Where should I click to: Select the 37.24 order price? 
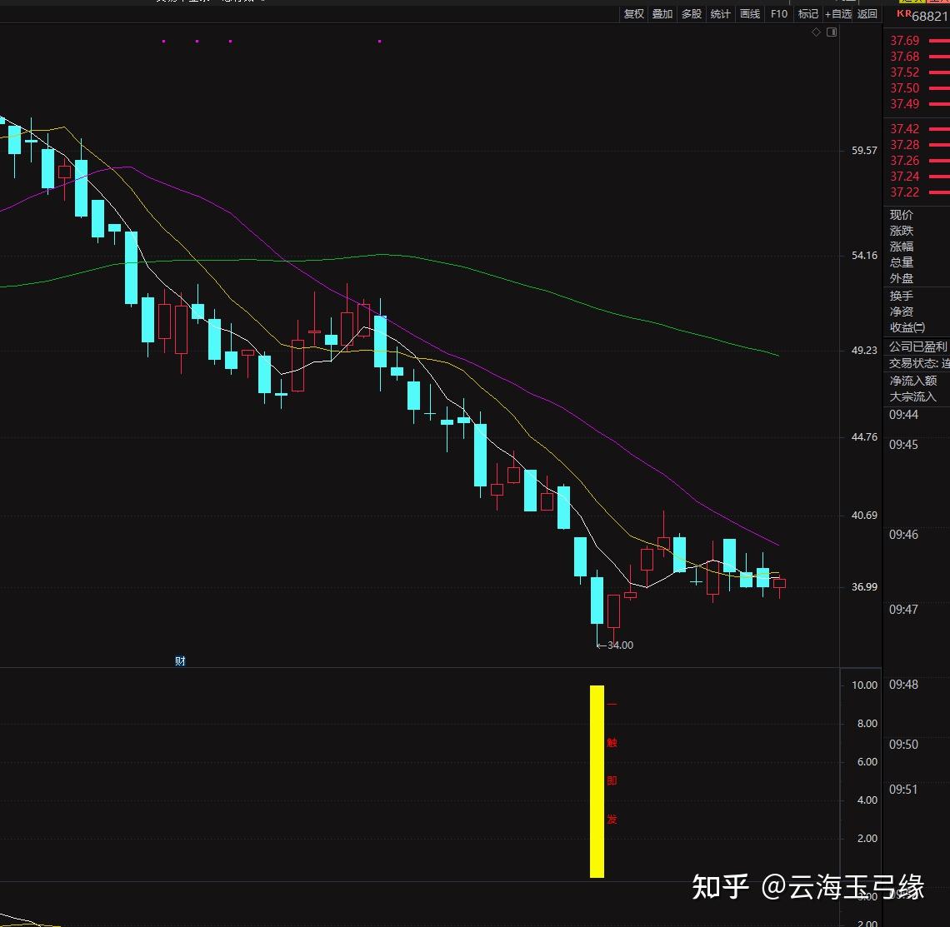pyautogui.click(x=904, y=177)
